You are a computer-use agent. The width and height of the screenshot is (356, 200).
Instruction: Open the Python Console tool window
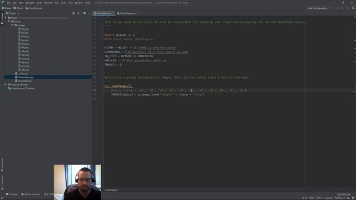coord(31,194)
